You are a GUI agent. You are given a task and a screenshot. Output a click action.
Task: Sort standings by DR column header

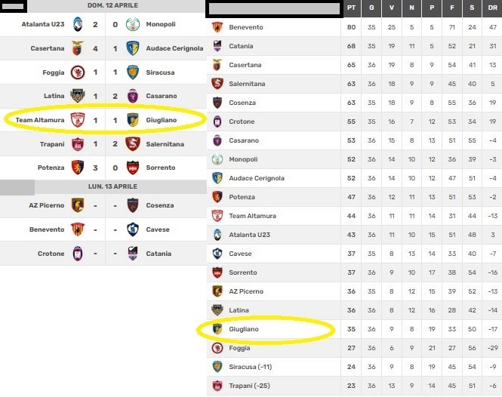click(x=491, y=8)
